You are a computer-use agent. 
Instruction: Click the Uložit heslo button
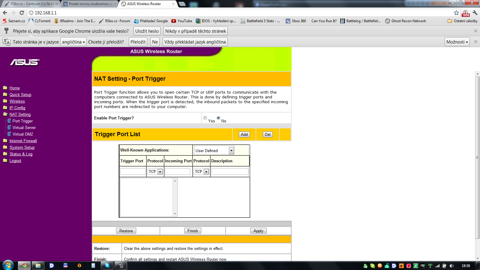tap(147, 31)
